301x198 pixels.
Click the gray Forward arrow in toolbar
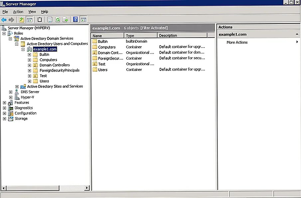click(x=12, y=20)
